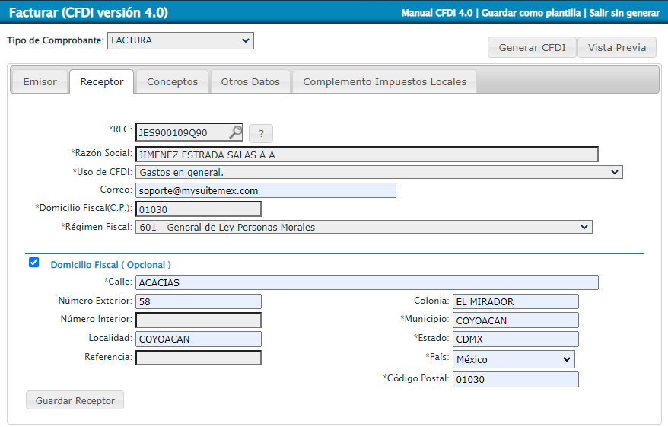Expand the Uso de CFDI dropdown
668x427 pixels.
pos(379,172)
